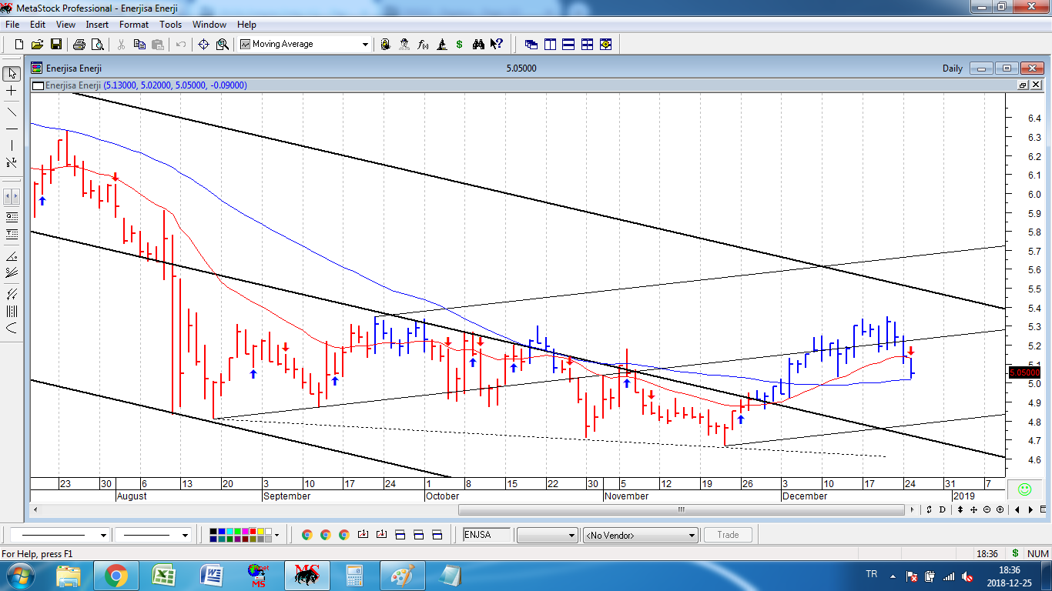Viewport: 1052px width, 591px height.
Task: Stack chart windows in horizontal rows
Action: tap(568, 45)
